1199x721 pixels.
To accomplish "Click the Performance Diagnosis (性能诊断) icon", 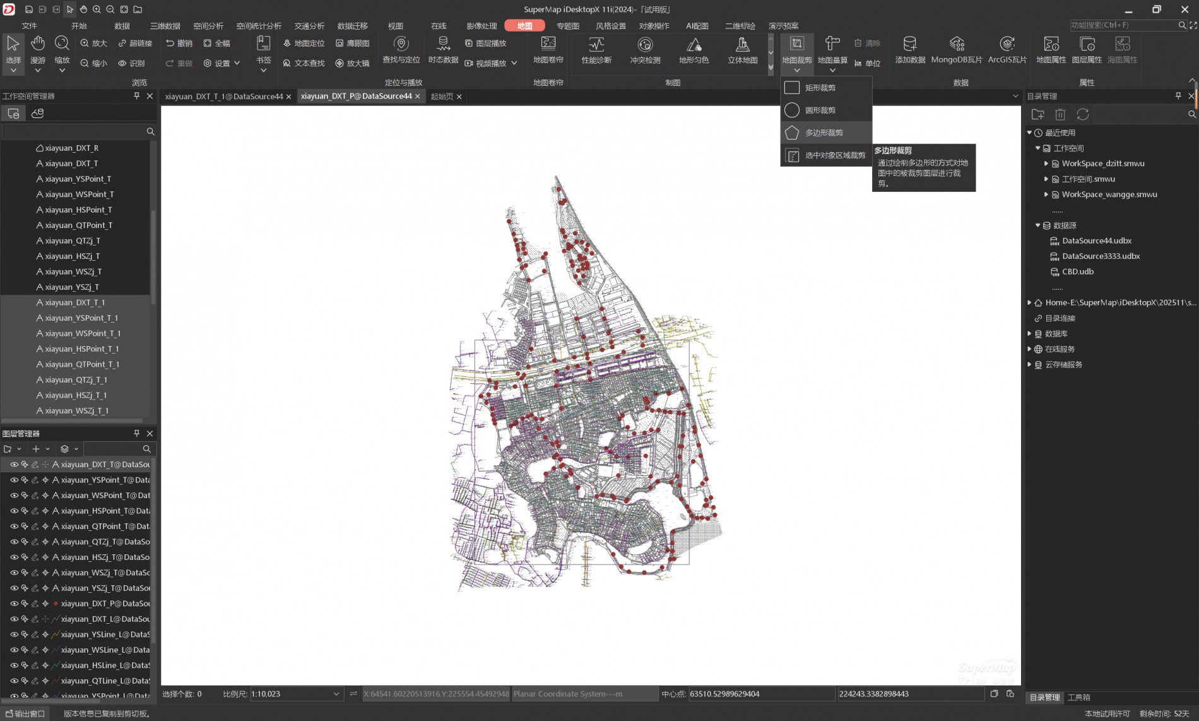I will pos(596,44).
